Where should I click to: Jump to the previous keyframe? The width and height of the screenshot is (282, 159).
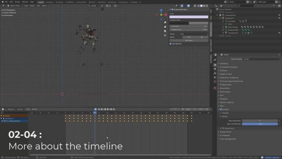(x=102, y=109)
